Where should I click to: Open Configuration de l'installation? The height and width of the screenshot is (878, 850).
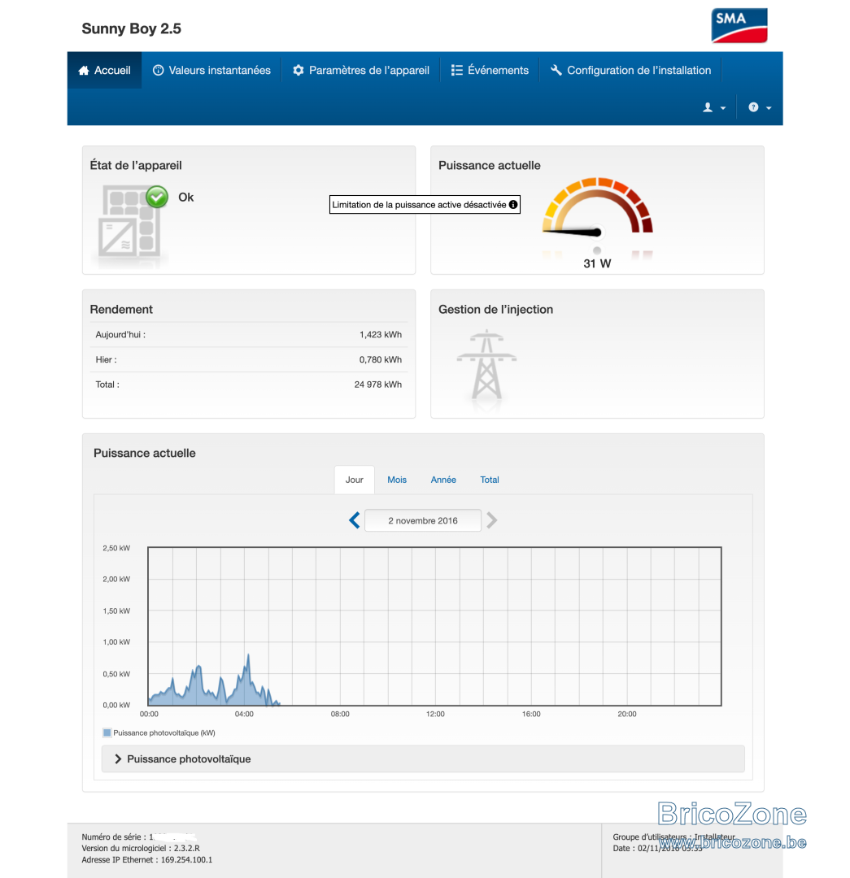click(630, 70)
